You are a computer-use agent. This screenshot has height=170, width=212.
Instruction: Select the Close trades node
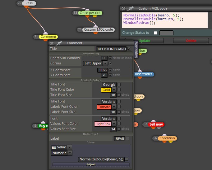[143, 74]
